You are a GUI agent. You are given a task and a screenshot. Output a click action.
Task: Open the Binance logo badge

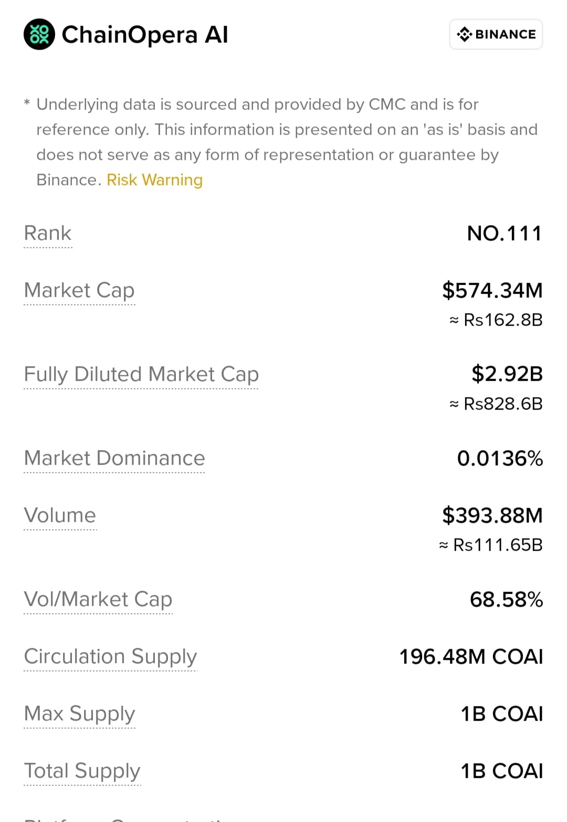(496, 35)
